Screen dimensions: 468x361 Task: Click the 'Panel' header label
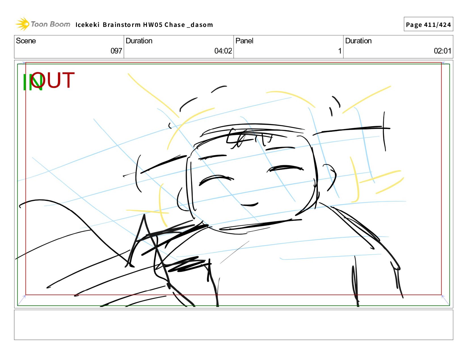(244, 41)
